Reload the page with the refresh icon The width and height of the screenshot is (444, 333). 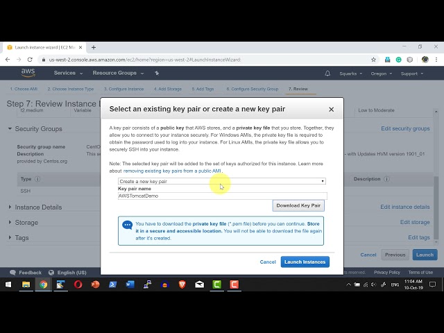pos(30,60)
